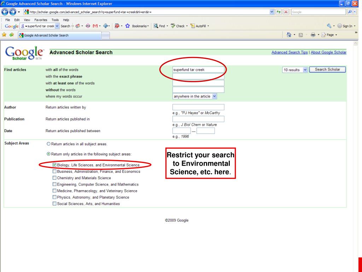
Task: Click the 'without the words' field
Action: tap(198, 90)
